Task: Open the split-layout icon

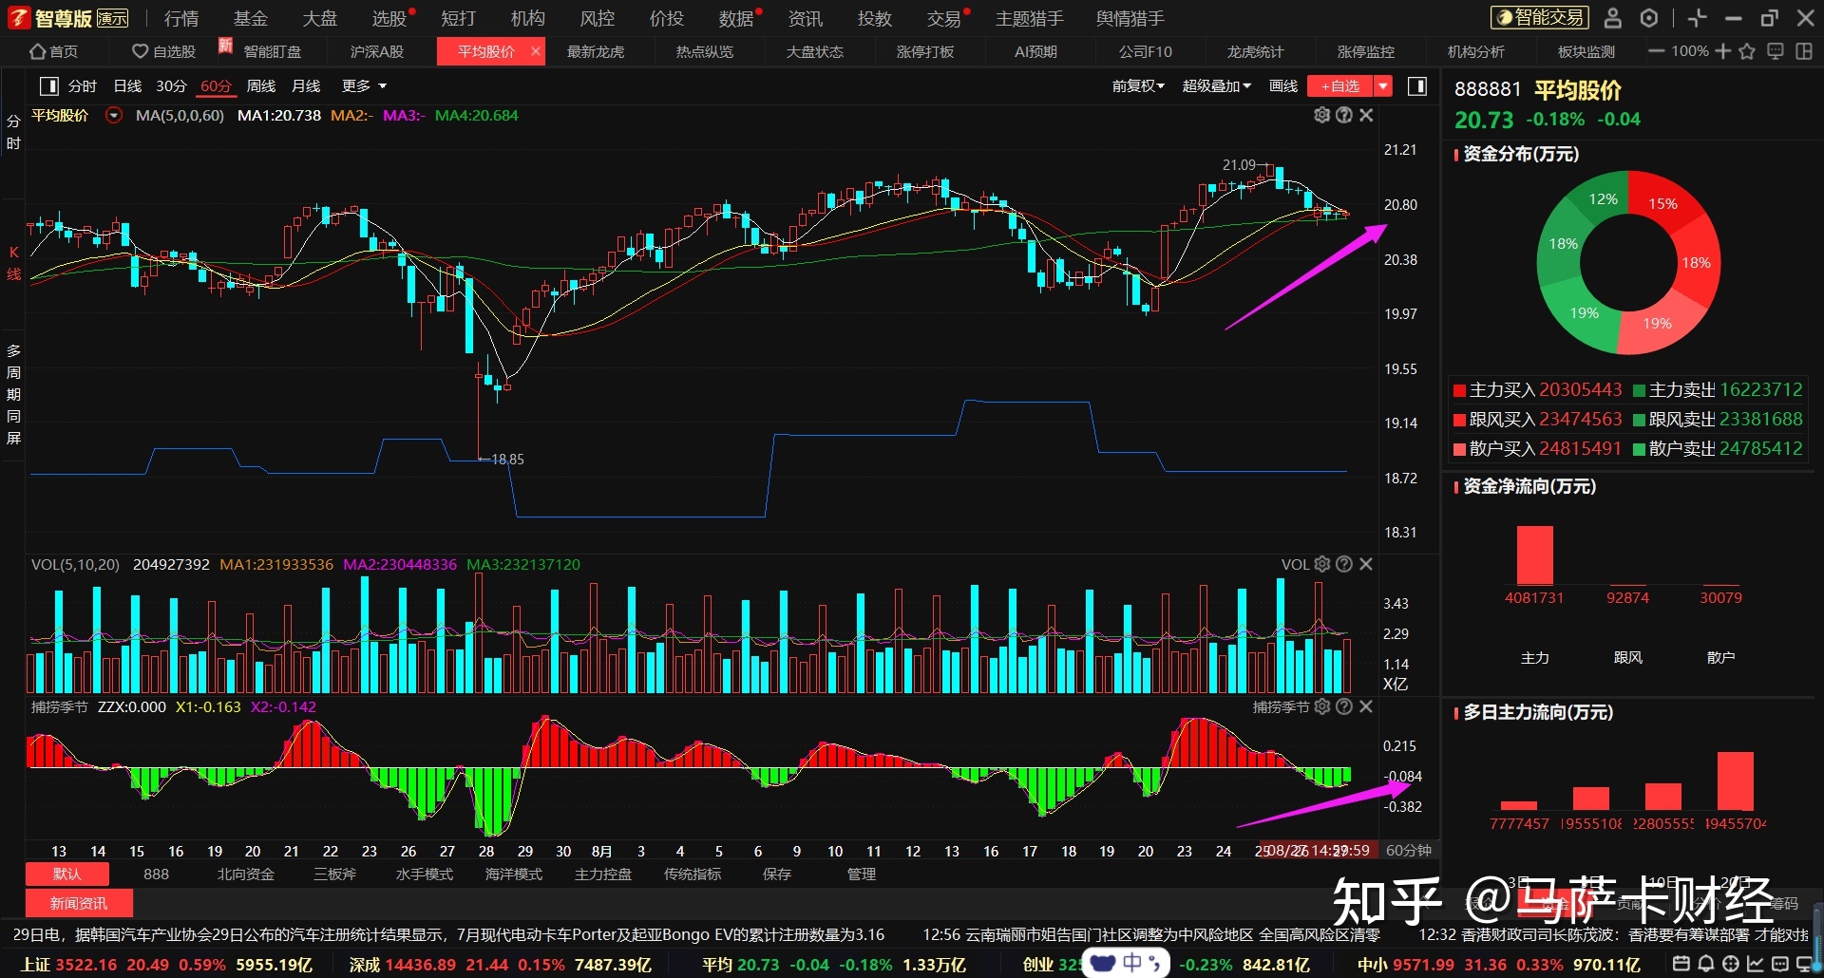Action: point(1804,51)
